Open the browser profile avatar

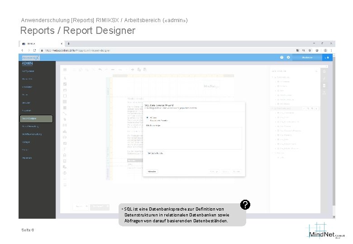click(325, 50)
